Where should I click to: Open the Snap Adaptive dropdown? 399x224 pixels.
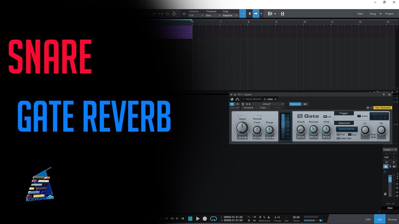click(x=230, y=15)
